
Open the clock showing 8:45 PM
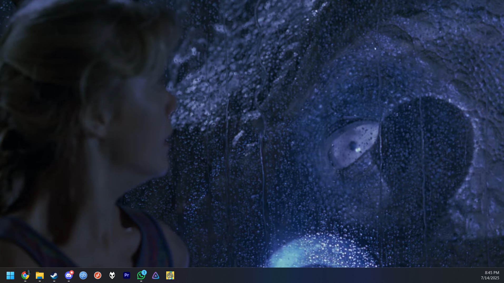coord(492,273)
